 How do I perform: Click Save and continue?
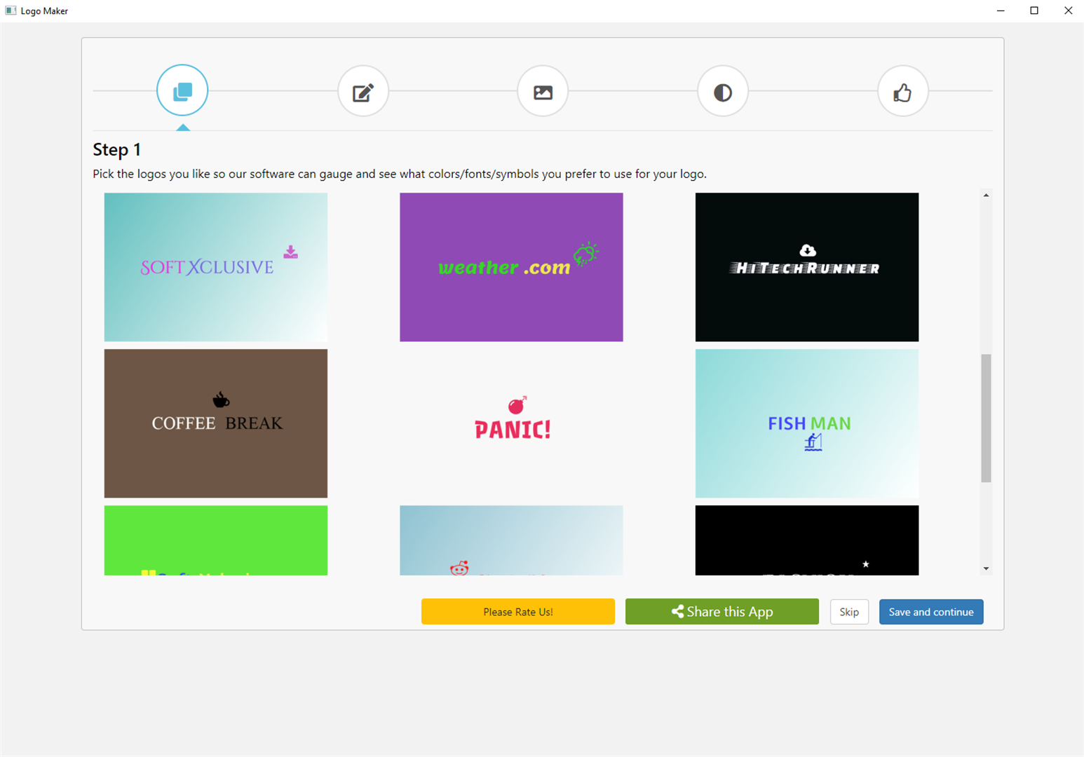(931, 612)
